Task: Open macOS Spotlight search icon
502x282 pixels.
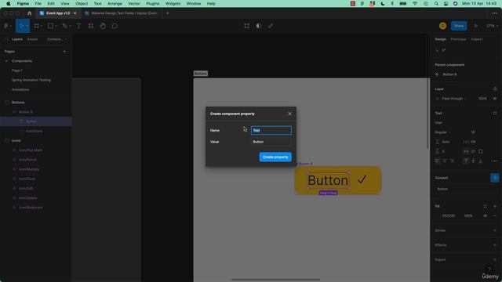Action: pyautogui.click(x=436, y=3)
